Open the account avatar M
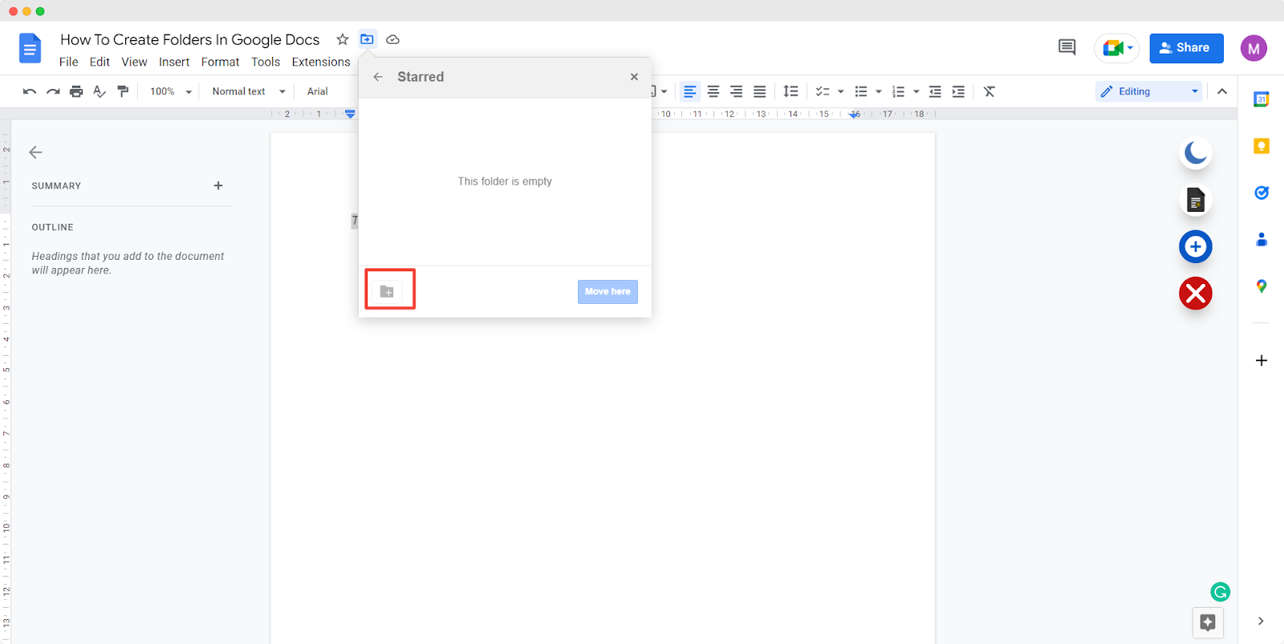1284x644 pixels. pos(1254,48)
